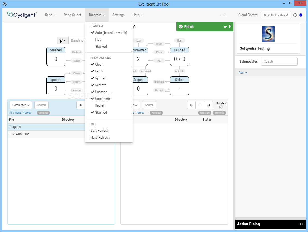Click the unstage pill button

click(205, 113)
